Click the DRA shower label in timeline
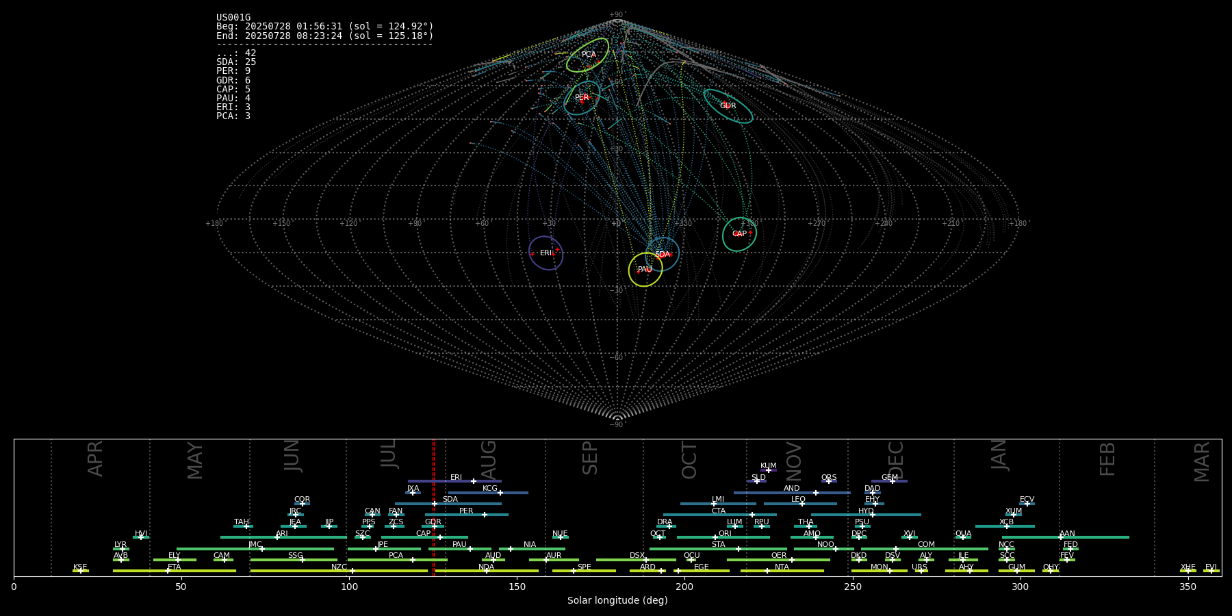The image size is (1232, 616). point(665,522)
